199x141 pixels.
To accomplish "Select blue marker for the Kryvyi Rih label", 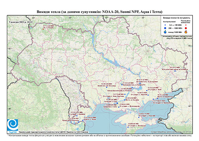I will 122,85.
